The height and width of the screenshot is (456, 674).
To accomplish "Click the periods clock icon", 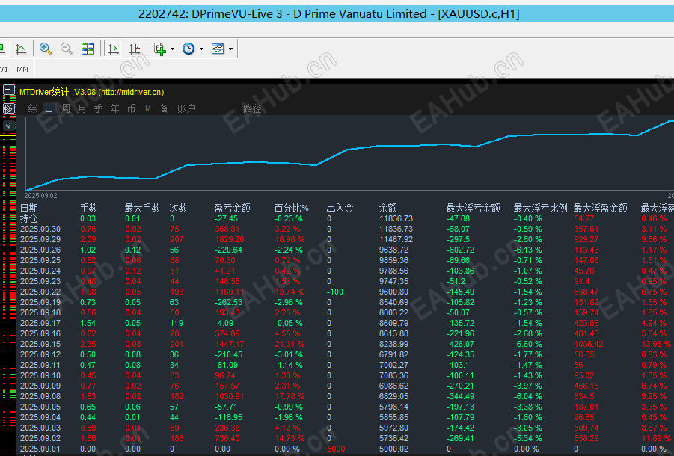I will (x=189, y=49).
